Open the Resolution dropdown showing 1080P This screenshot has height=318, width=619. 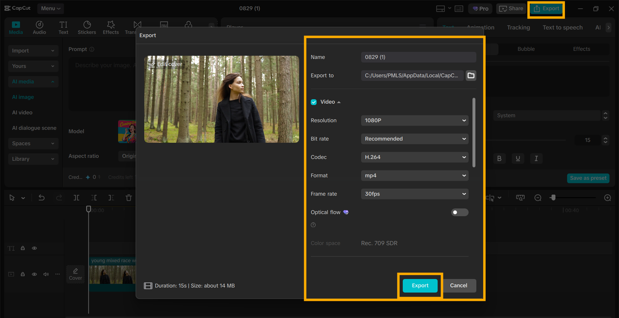pos(415,120)
